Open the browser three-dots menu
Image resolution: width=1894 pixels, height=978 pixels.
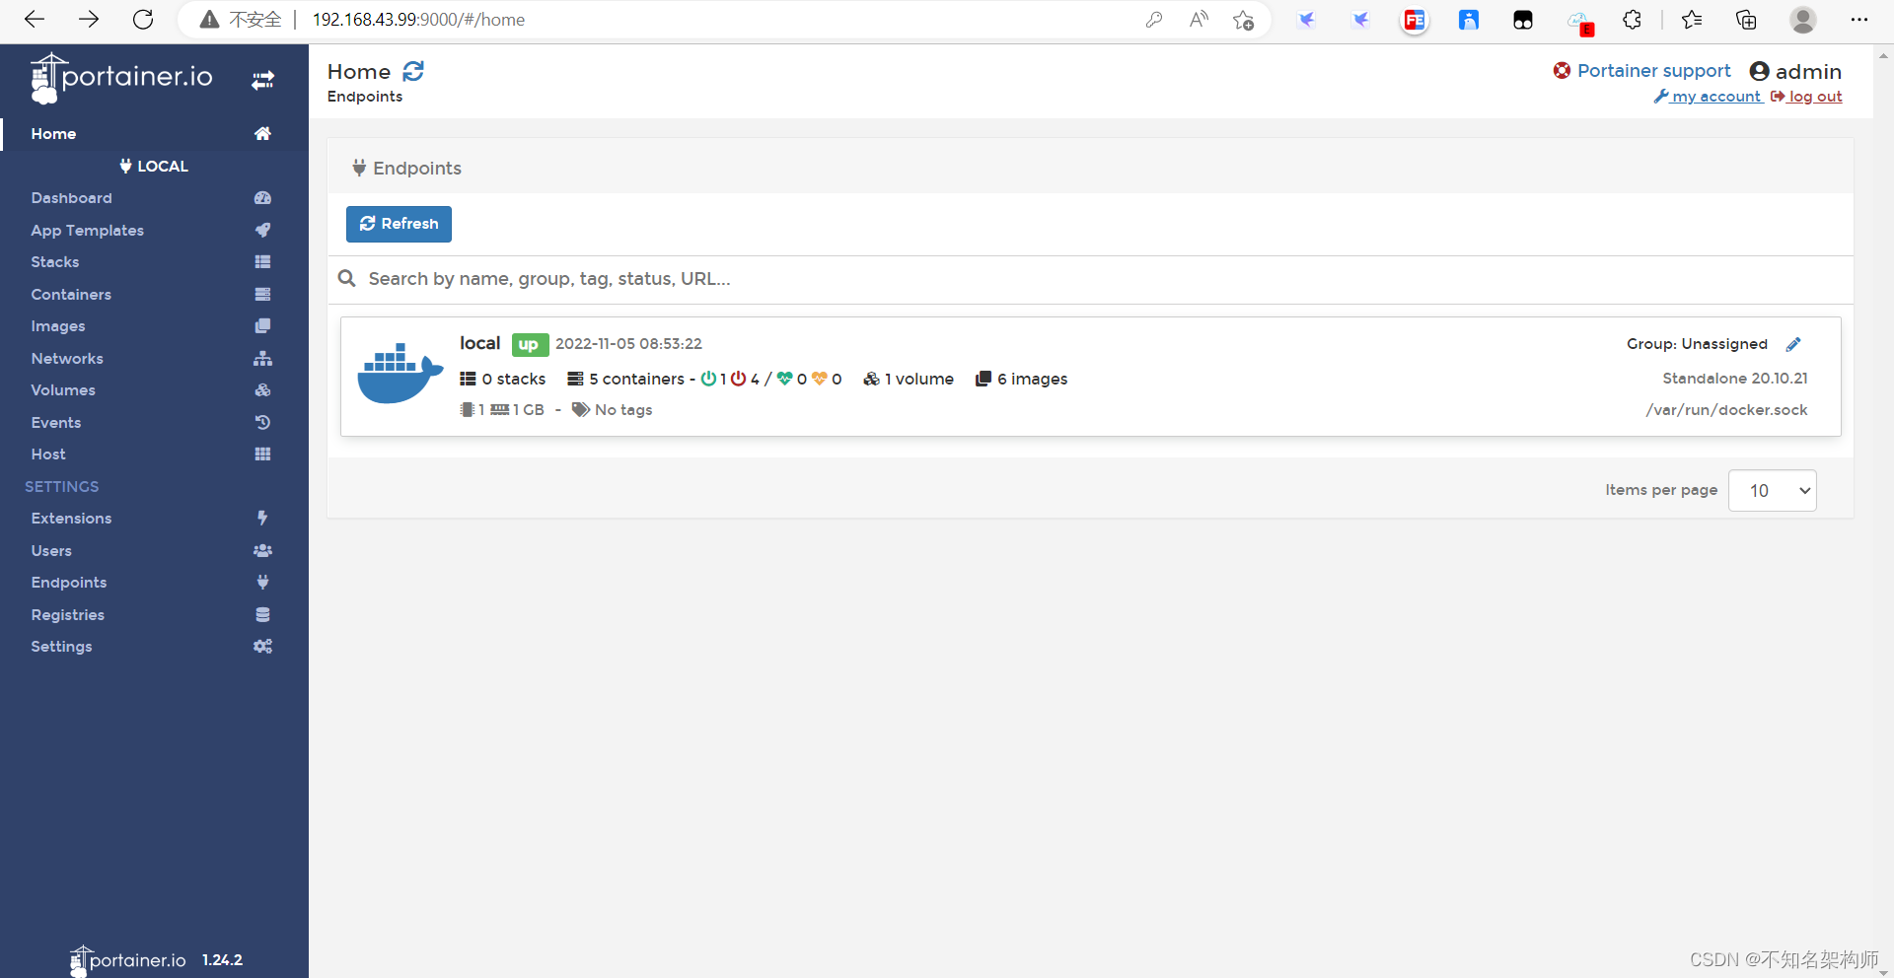(x=1859, y=20)
